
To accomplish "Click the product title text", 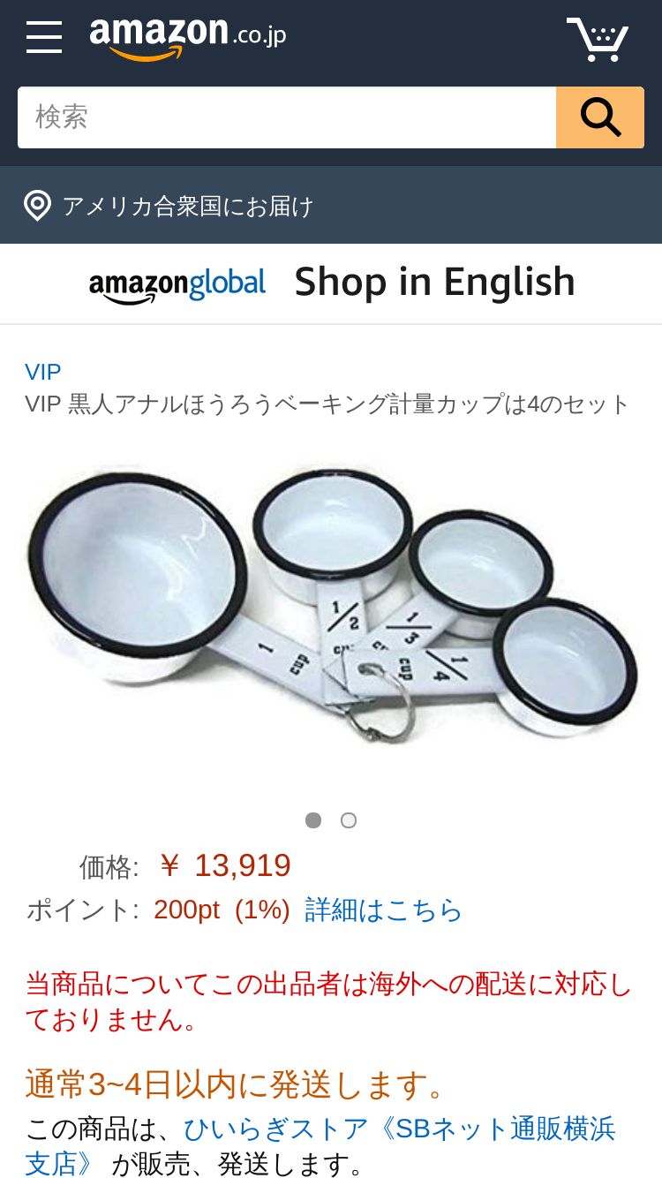I will (x=327, y=404).
